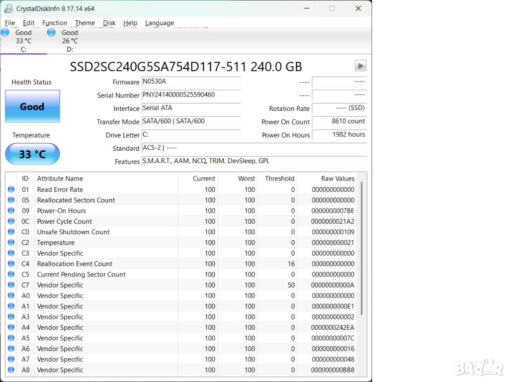Click the Attribute Name column header
Screen dimensions: 509x382
click(60, 179)
